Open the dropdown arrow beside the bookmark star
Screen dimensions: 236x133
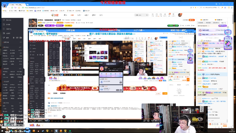coord(198,8)
